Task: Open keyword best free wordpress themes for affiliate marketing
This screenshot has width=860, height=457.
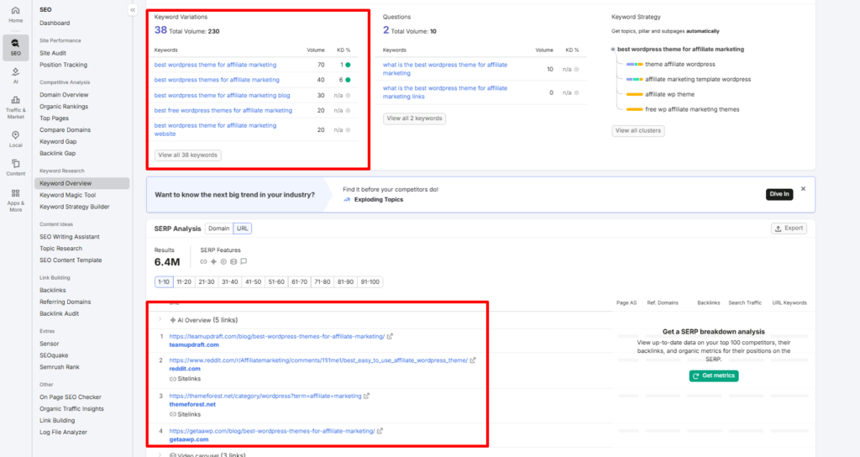Action: [x=223, y=110]
